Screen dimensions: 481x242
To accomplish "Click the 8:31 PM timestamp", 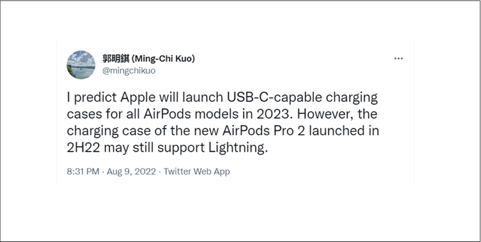I will [x=84, y=172].
